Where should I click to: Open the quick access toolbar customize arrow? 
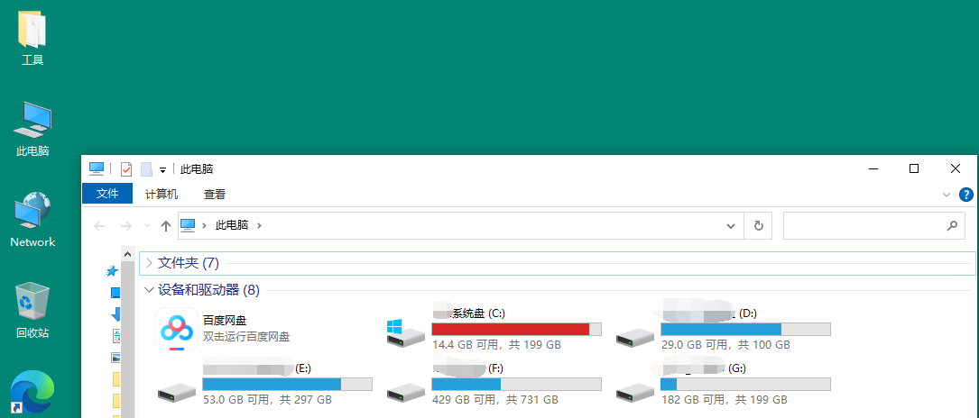tap(163, 169)
